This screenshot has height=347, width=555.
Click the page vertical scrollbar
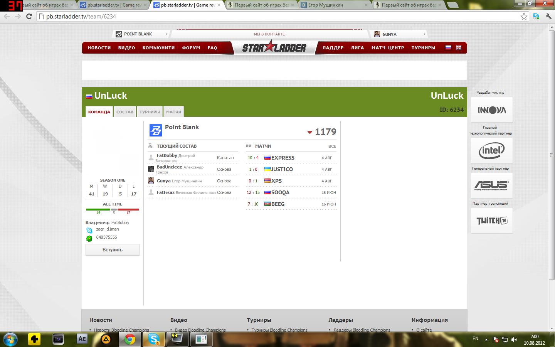(x=552, y=155)
